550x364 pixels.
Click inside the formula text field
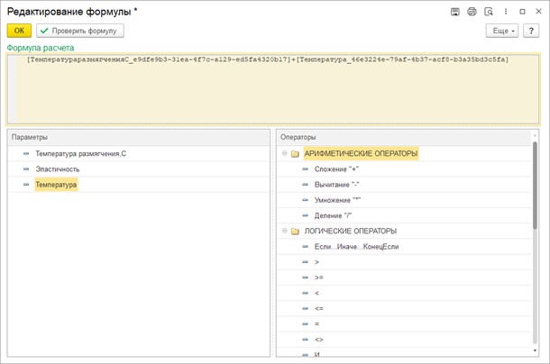273,89
